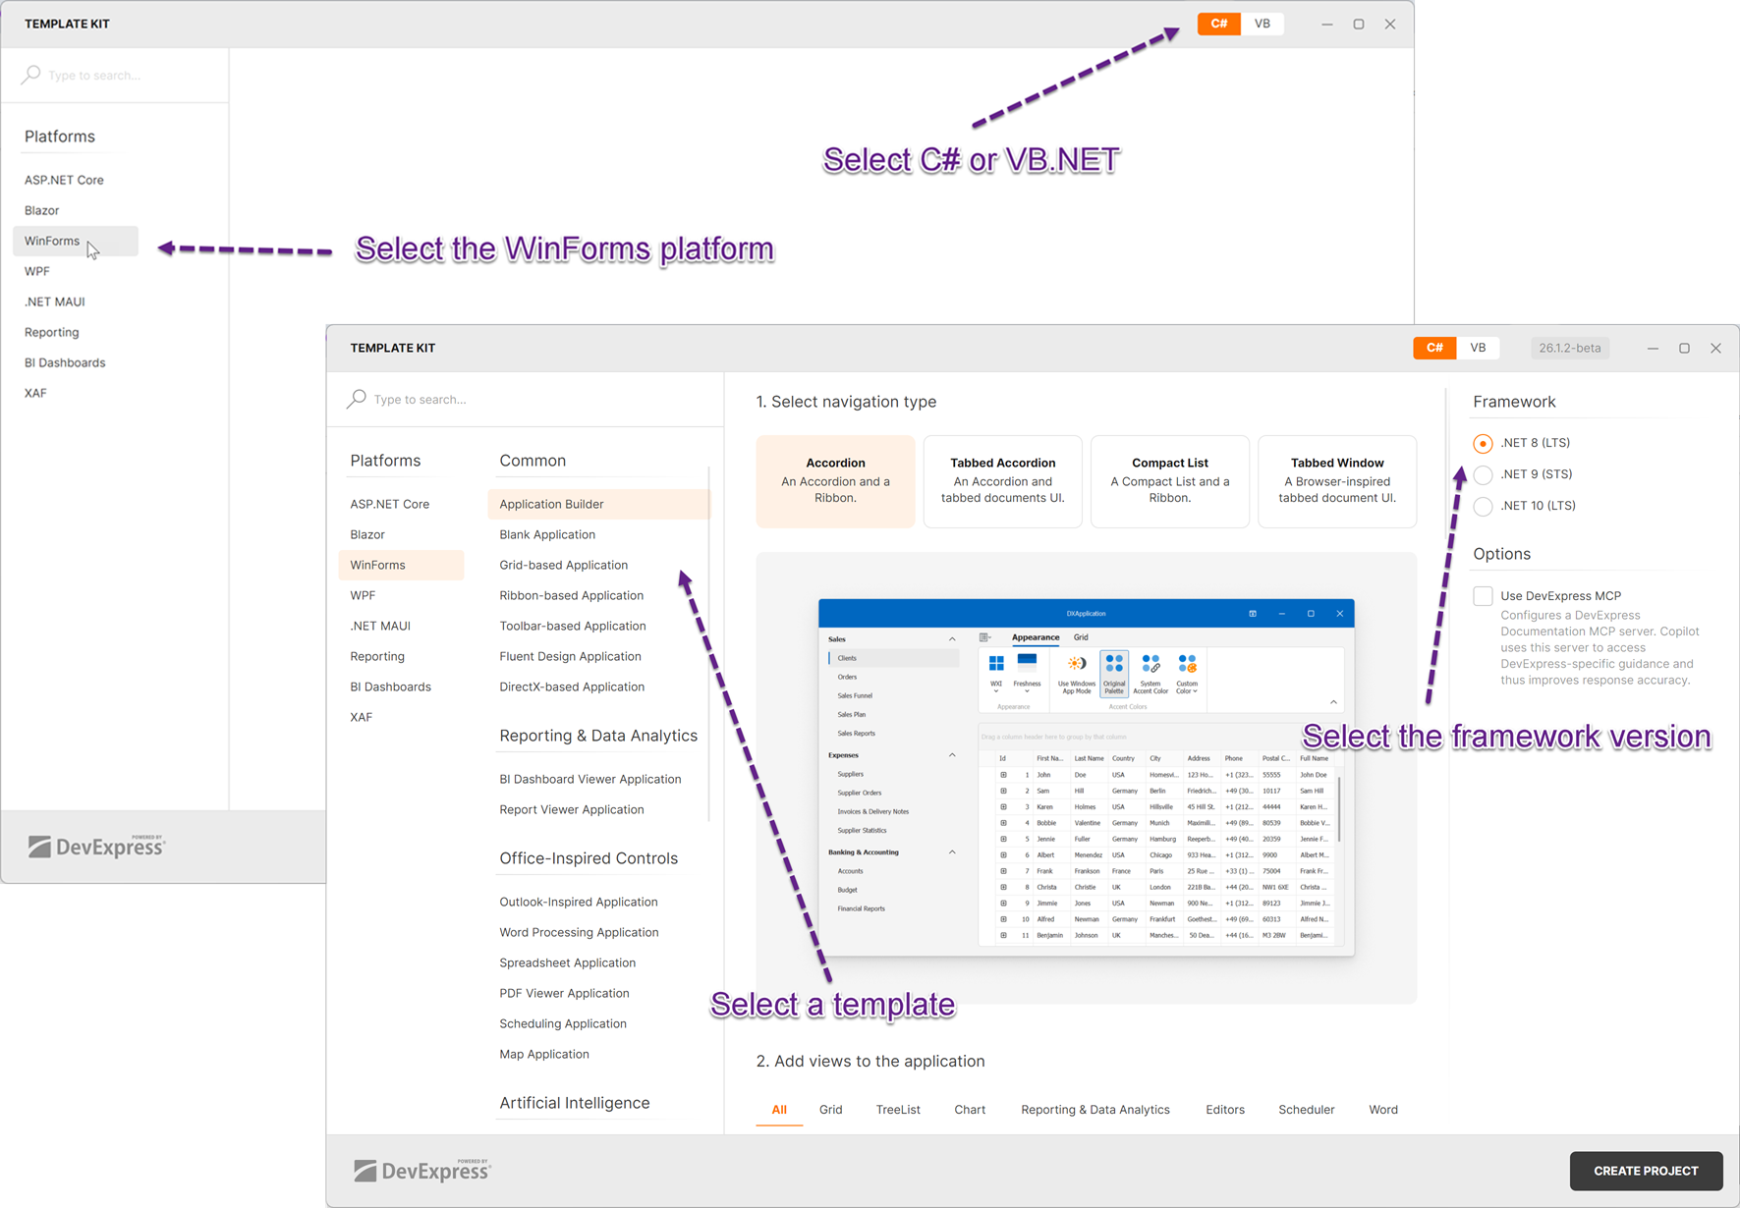Select WinForms platform in back window
Image resolution: width=1740 pixels, height=1208 pixels.
[x=76, y=241]
